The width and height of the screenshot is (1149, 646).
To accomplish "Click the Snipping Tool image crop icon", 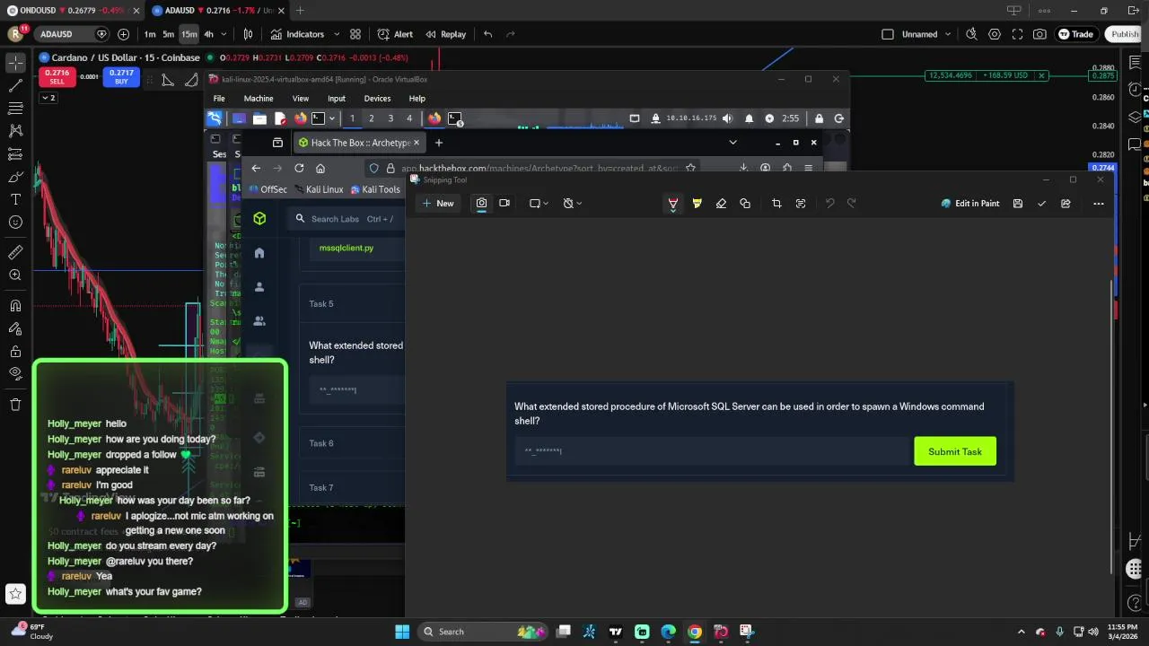I will 776,204.
